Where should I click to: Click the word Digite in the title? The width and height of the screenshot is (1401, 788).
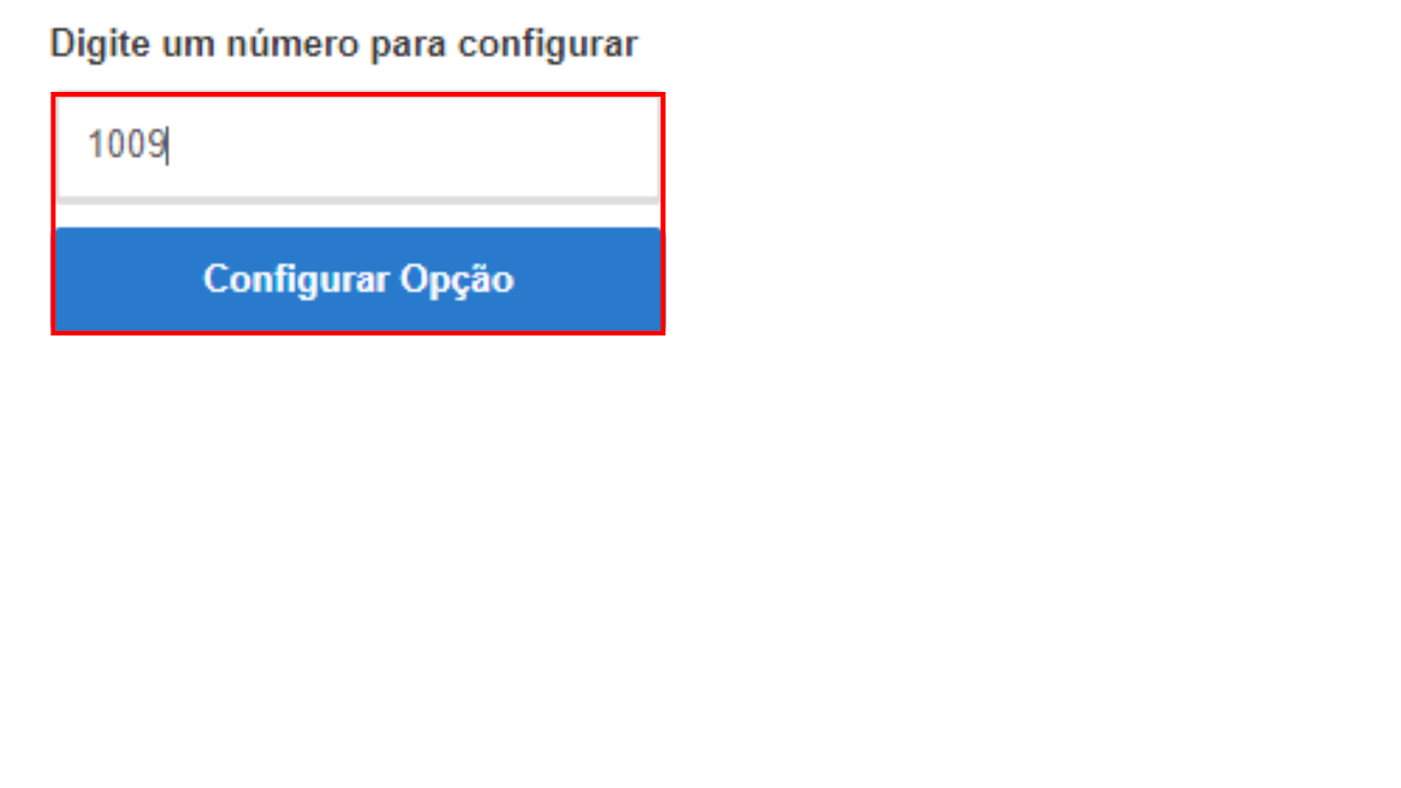tap(100, 44)
